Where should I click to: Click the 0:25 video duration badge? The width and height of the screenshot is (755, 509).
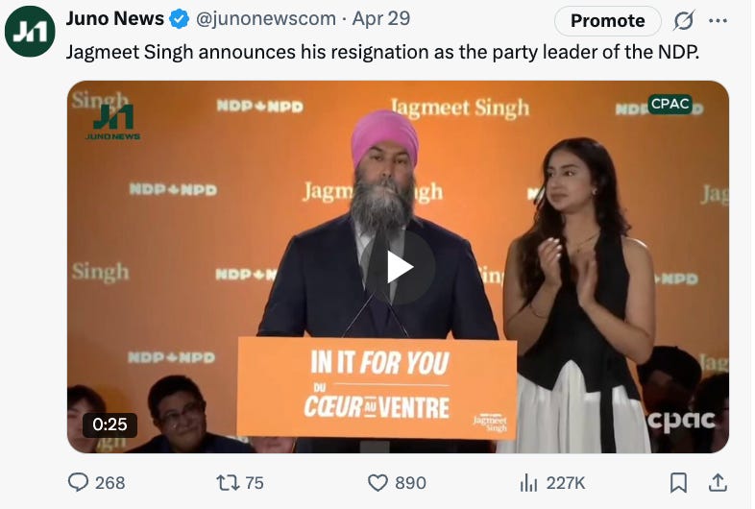click(x=110, y=424)
